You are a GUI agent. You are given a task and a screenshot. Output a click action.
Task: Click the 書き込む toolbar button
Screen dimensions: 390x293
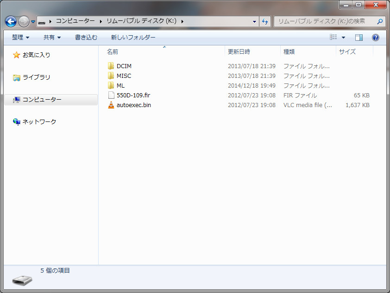[86, 38]
